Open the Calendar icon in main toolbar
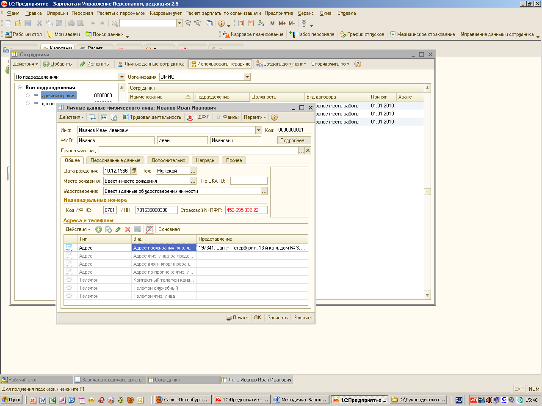Viewport: 542px width, 406px height. click(x=251, y=23)
